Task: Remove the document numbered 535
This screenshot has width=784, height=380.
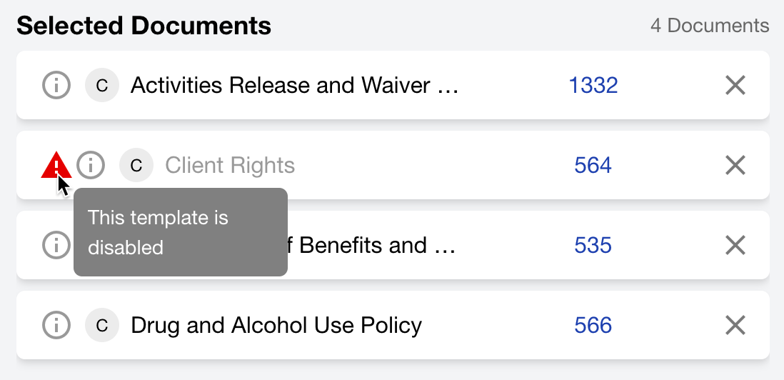Action: 735,246
